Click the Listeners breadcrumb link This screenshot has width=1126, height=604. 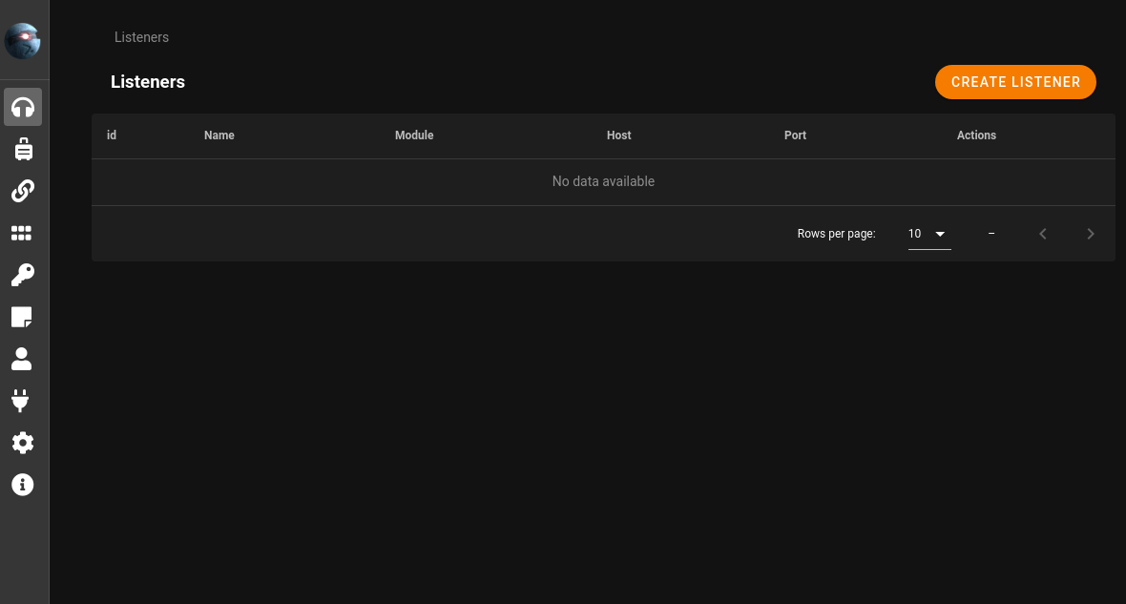click(x=141, y=37)
